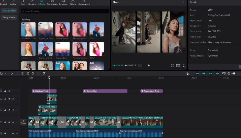Viewport: 241px width, 138px height.
Task: Open more options for the 5822756 clip track
Action: (17, 110)
